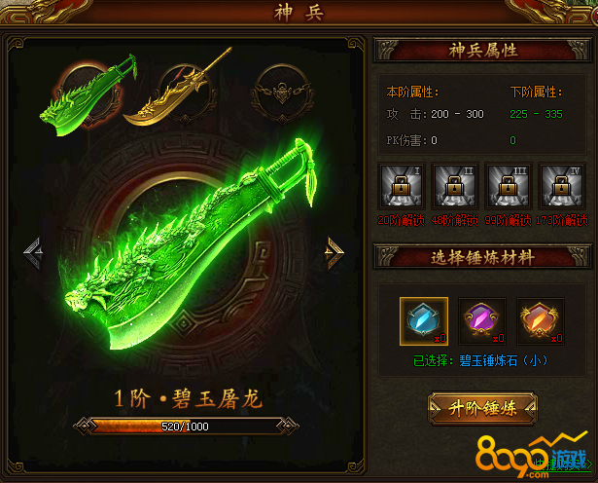Select the green jade dragon blade thumbnail
This screenshot has width=598, height=483.
[88, 95]
